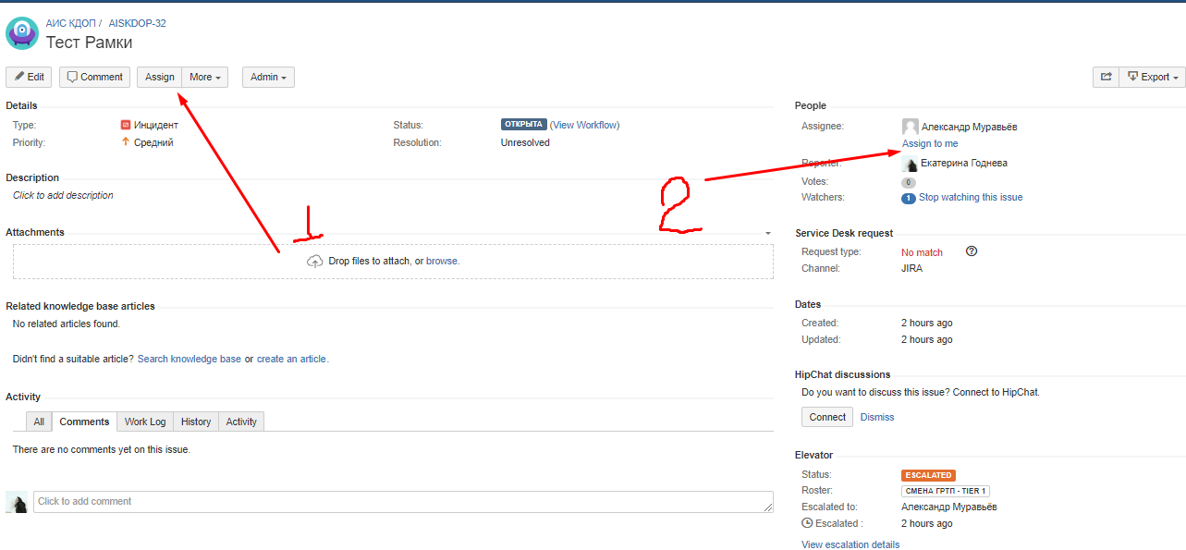
Task: Click Search knowledge base link
Action: tap(190, 360)
